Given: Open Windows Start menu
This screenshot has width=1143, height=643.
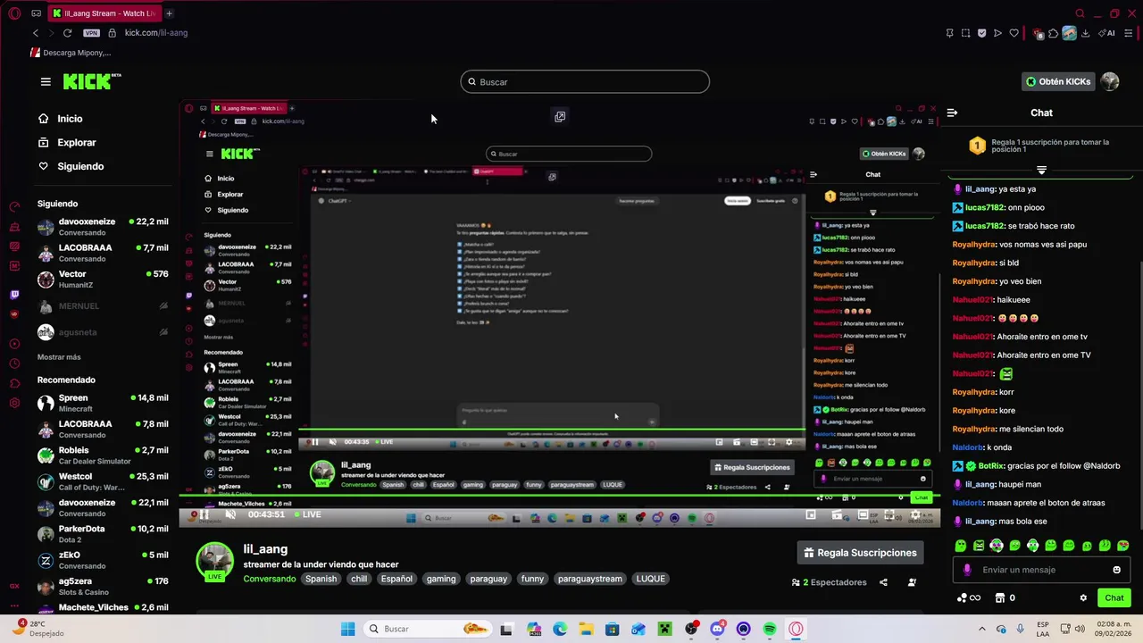Looking at the screenshot, I should [347, 629].
